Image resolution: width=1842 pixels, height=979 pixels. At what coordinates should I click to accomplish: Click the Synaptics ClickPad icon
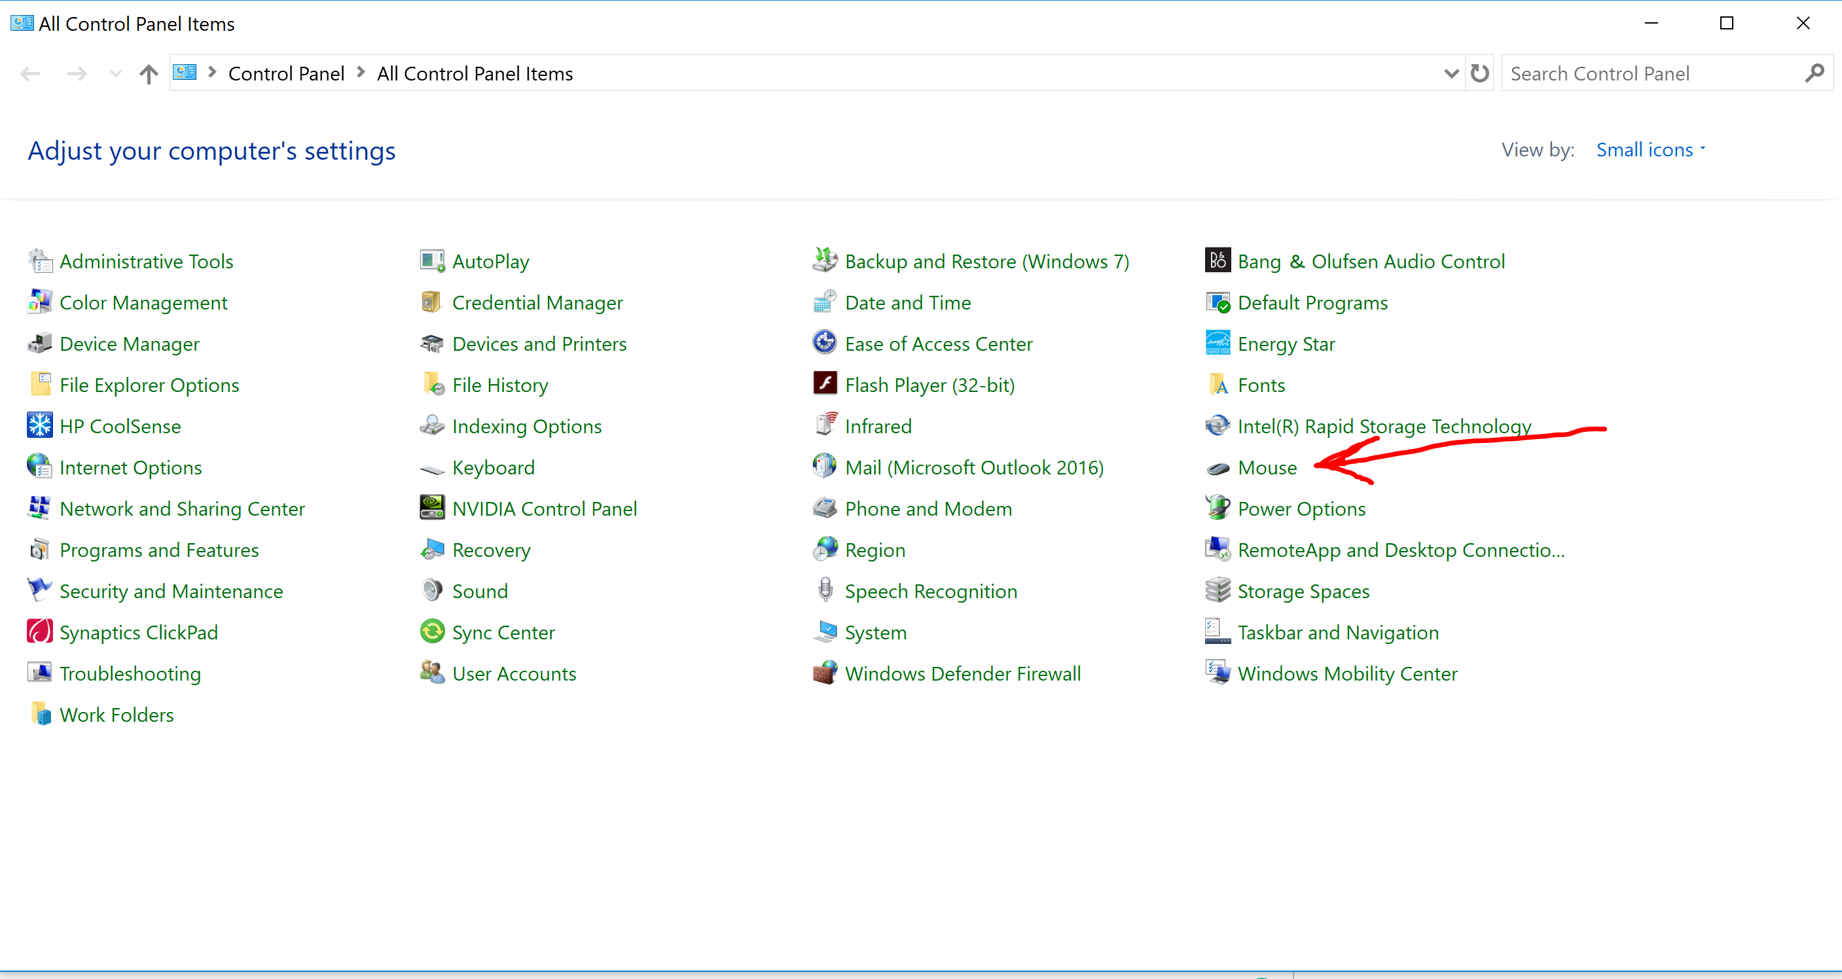pos(39,632)
